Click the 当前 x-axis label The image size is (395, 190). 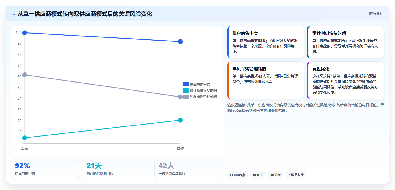pyautogui.click(x=25, y=148)
